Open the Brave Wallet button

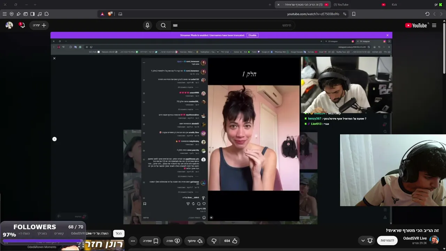[x=25, y=14]
